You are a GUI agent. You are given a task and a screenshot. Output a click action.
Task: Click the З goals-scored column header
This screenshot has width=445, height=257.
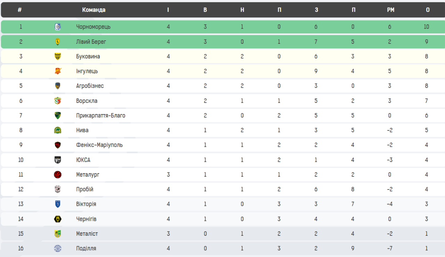tap(316, 10)
